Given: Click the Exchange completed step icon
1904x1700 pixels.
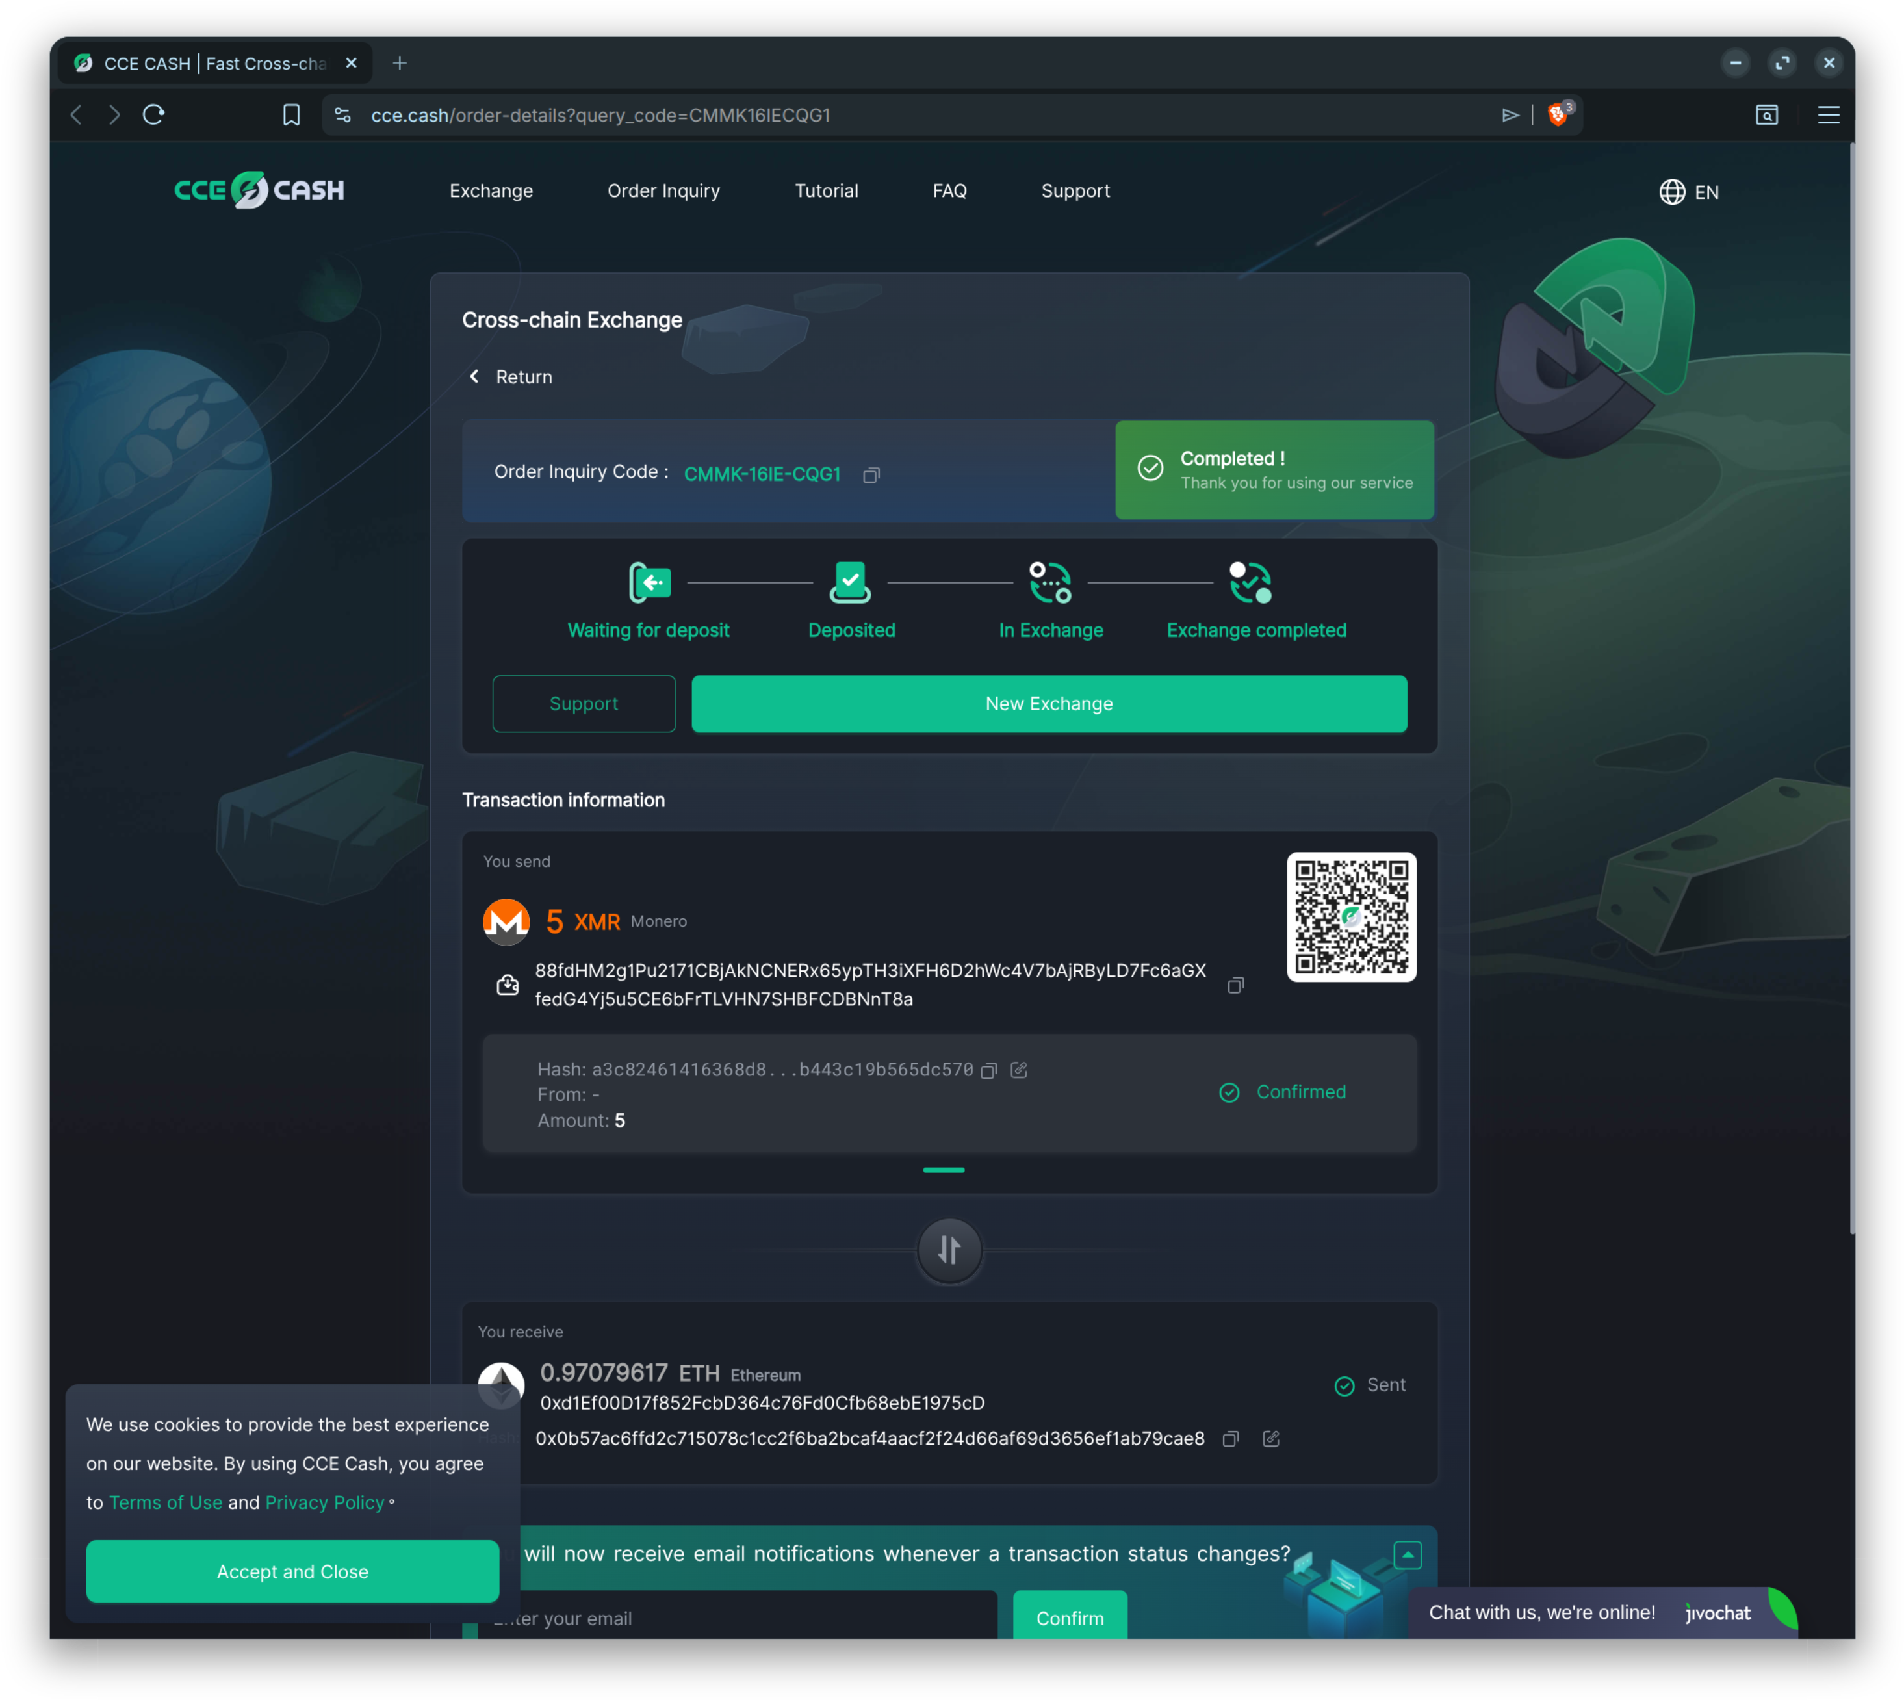Looking at the screenshot, I should (x=1250, y=583).
